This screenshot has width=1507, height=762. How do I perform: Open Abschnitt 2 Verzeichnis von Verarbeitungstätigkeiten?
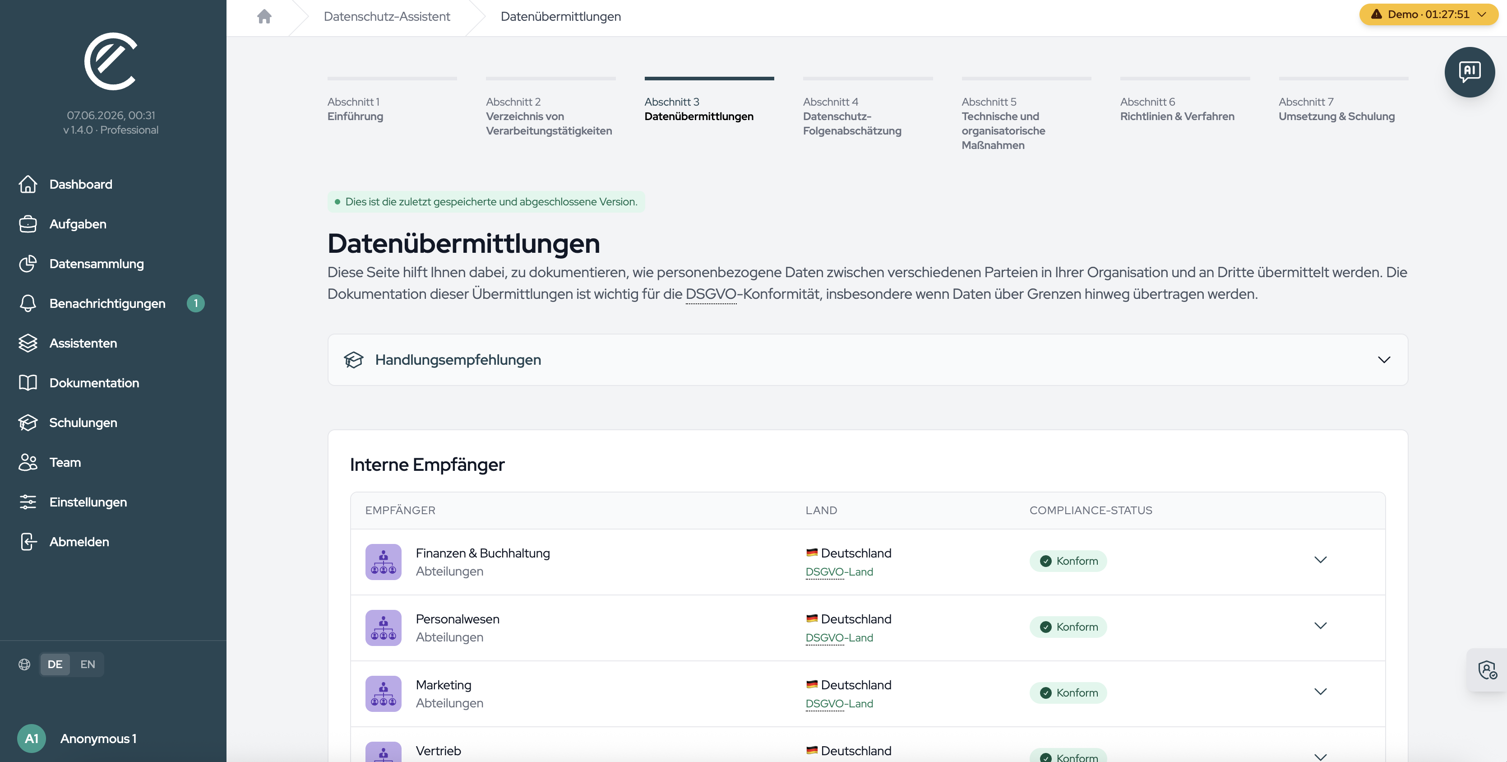[550, 107]
